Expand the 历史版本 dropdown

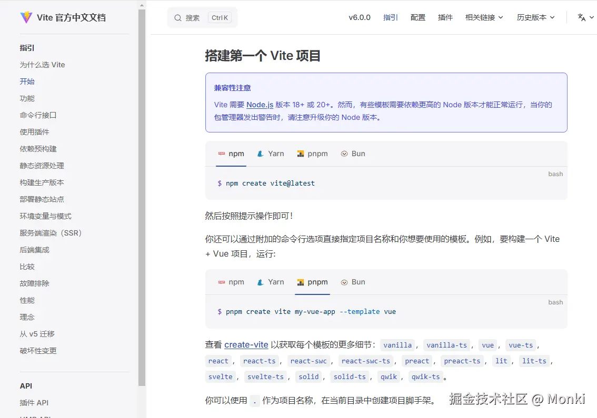coord(535,17)
